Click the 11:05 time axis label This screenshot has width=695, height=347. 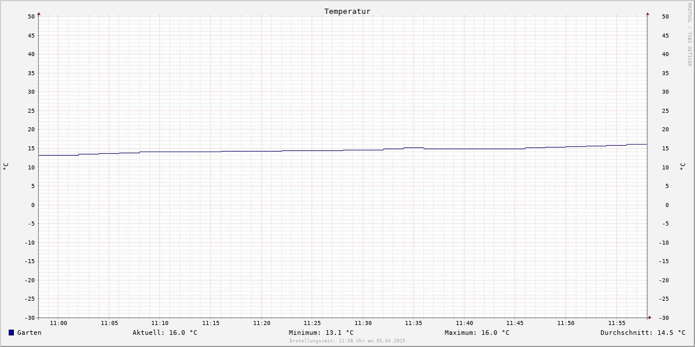109,323
